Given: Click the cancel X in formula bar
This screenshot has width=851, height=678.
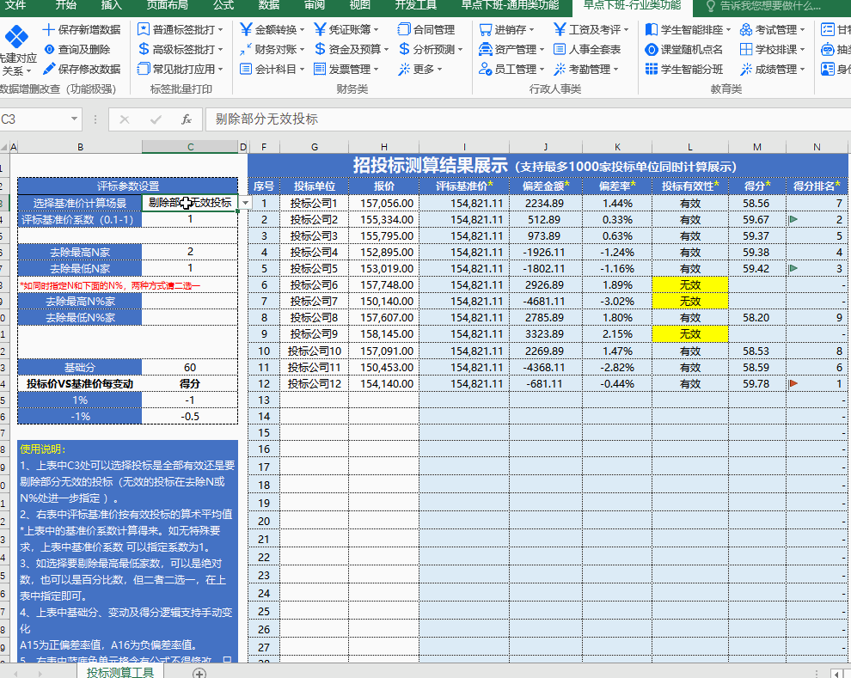Looking at the screenshot, I should pos(125,119).
